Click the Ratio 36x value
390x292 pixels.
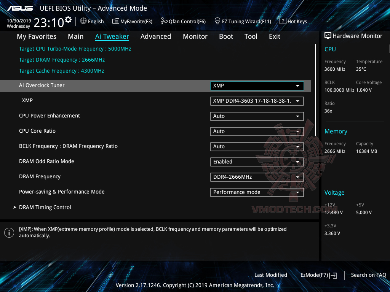point(328,111)
